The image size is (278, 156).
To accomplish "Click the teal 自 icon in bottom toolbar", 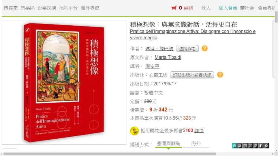I will (234, 146).
